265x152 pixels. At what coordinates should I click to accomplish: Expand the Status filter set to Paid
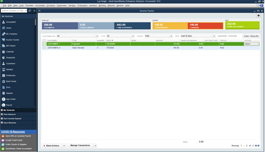tap(171, 36)
